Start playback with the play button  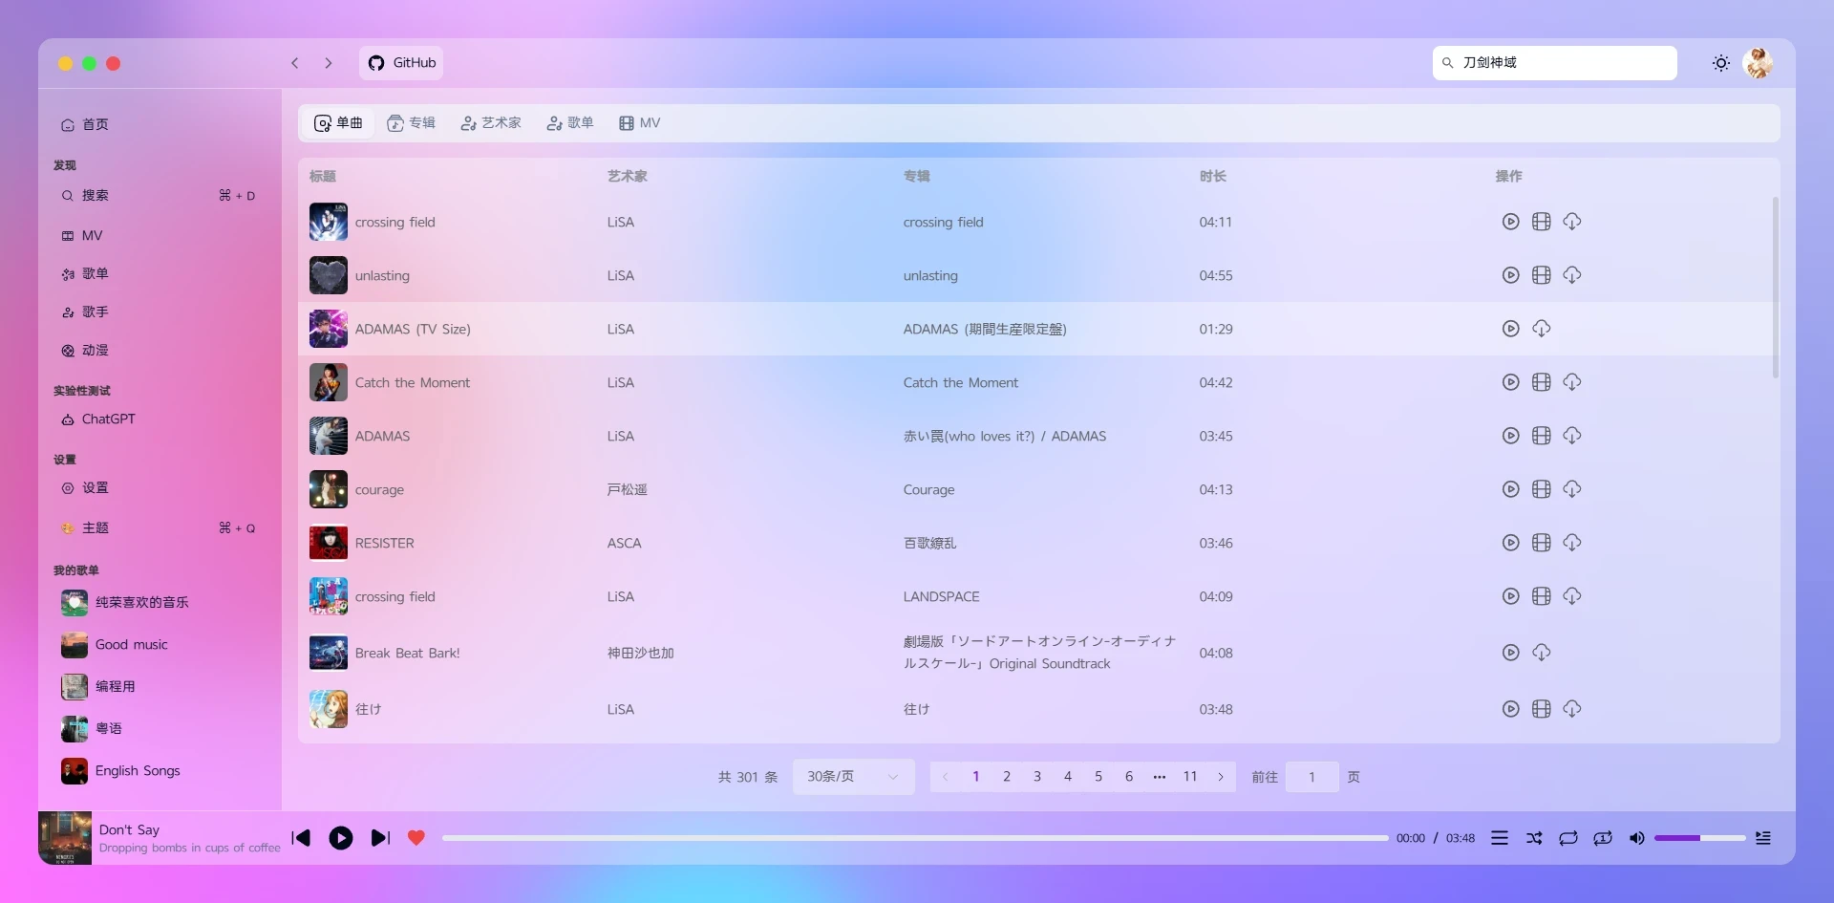[341, 838]
